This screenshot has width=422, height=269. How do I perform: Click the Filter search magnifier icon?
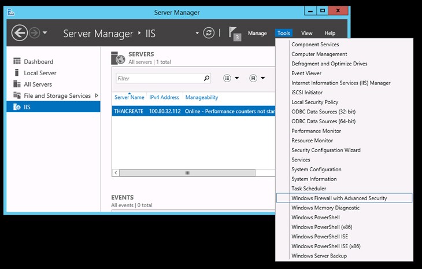coord(206,78)
